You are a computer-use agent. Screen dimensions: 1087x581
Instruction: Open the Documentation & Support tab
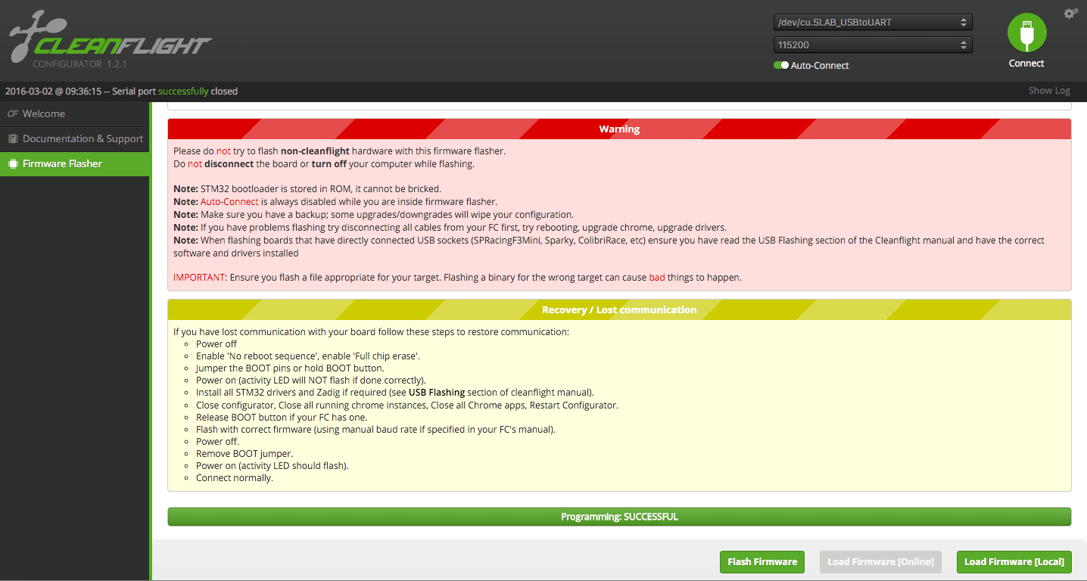coord(83,138)
